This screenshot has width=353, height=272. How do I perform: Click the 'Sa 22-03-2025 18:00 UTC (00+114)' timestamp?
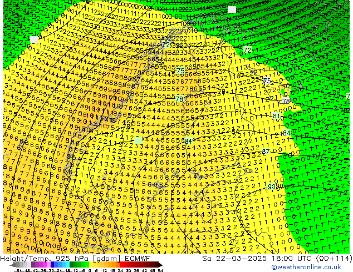click(277, 259)
